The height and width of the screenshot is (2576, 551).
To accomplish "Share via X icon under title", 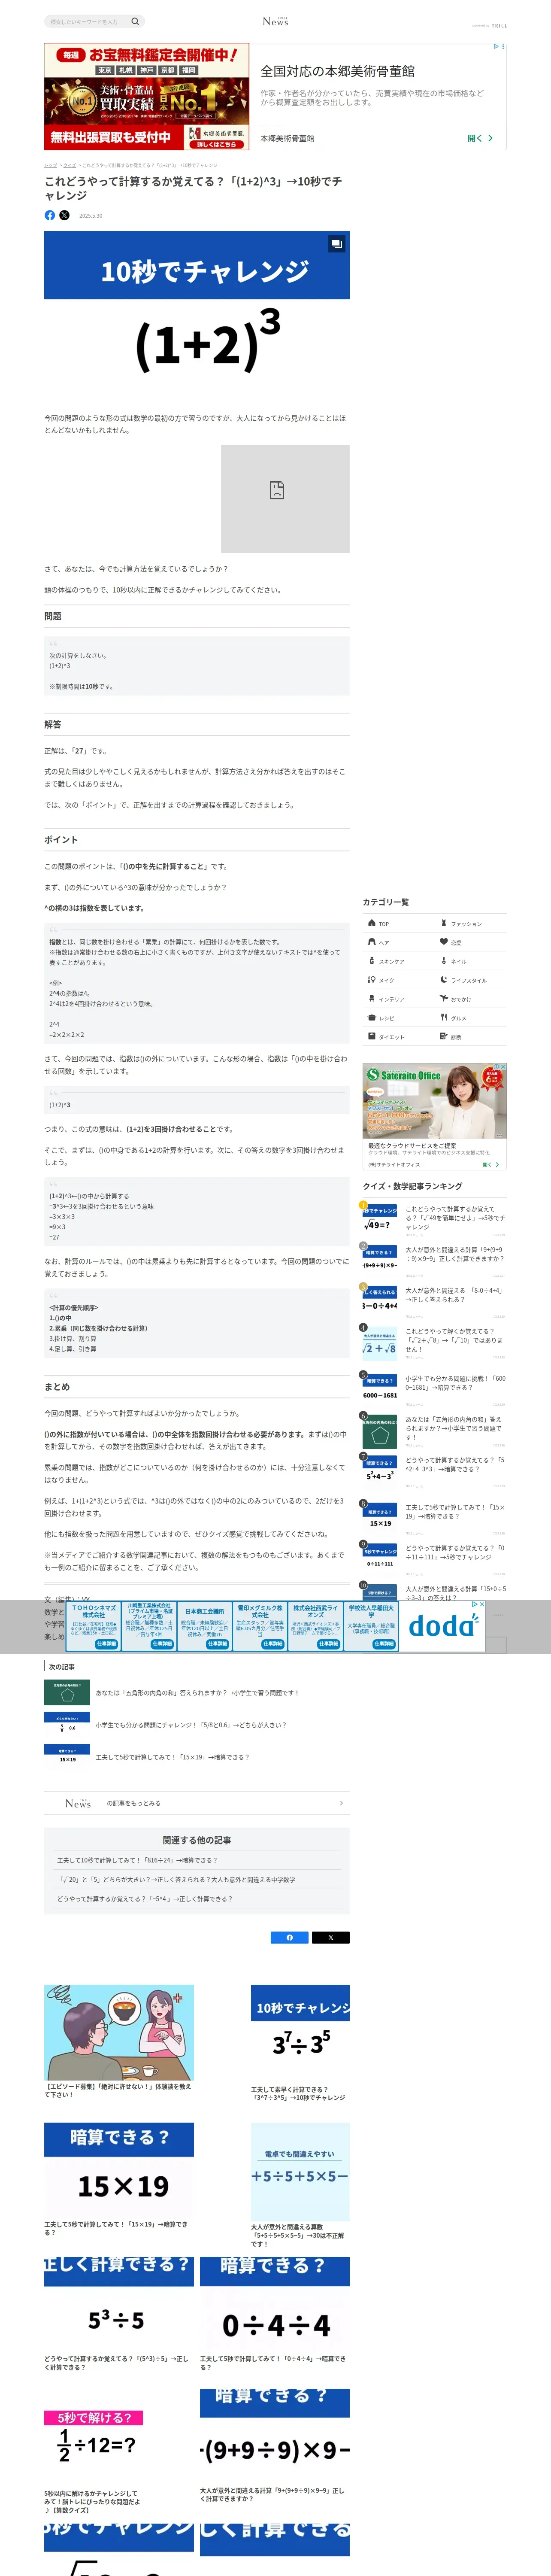I will pyautogui.click(x=64, y=215).
